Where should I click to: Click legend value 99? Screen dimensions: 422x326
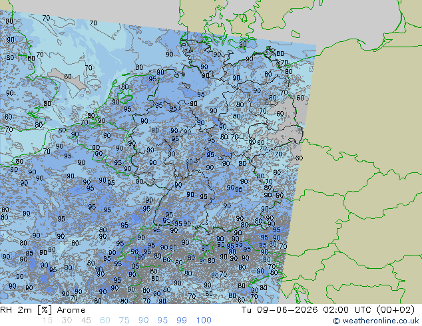point(182,321)
